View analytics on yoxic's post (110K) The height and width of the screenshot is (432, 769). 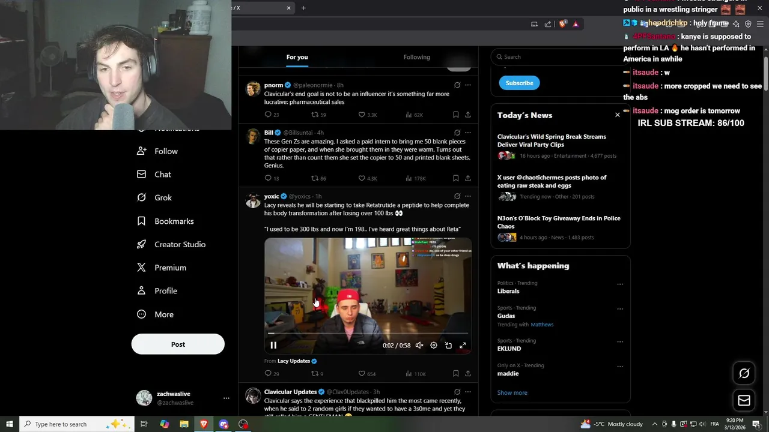point(416,374)
